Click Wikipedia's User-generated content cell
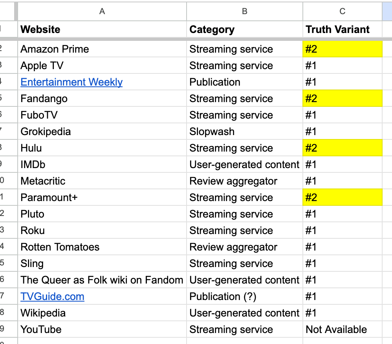This screenshot has height=344, width=392. [244, 313]
